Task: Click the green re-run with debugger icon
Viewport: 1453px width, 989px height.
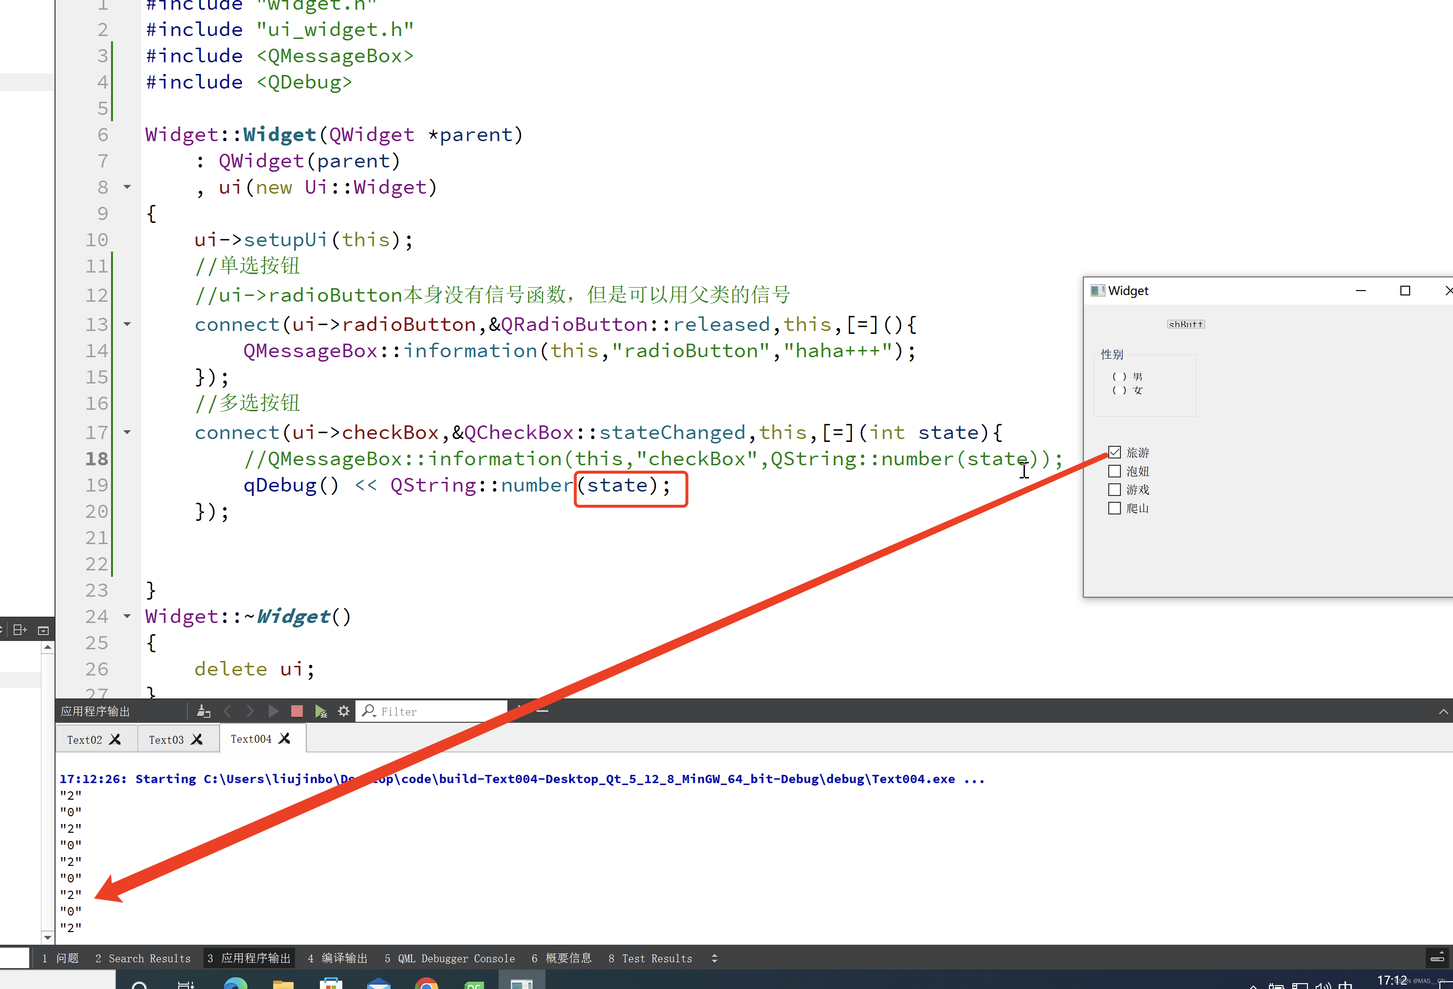Action: [321, 711]
